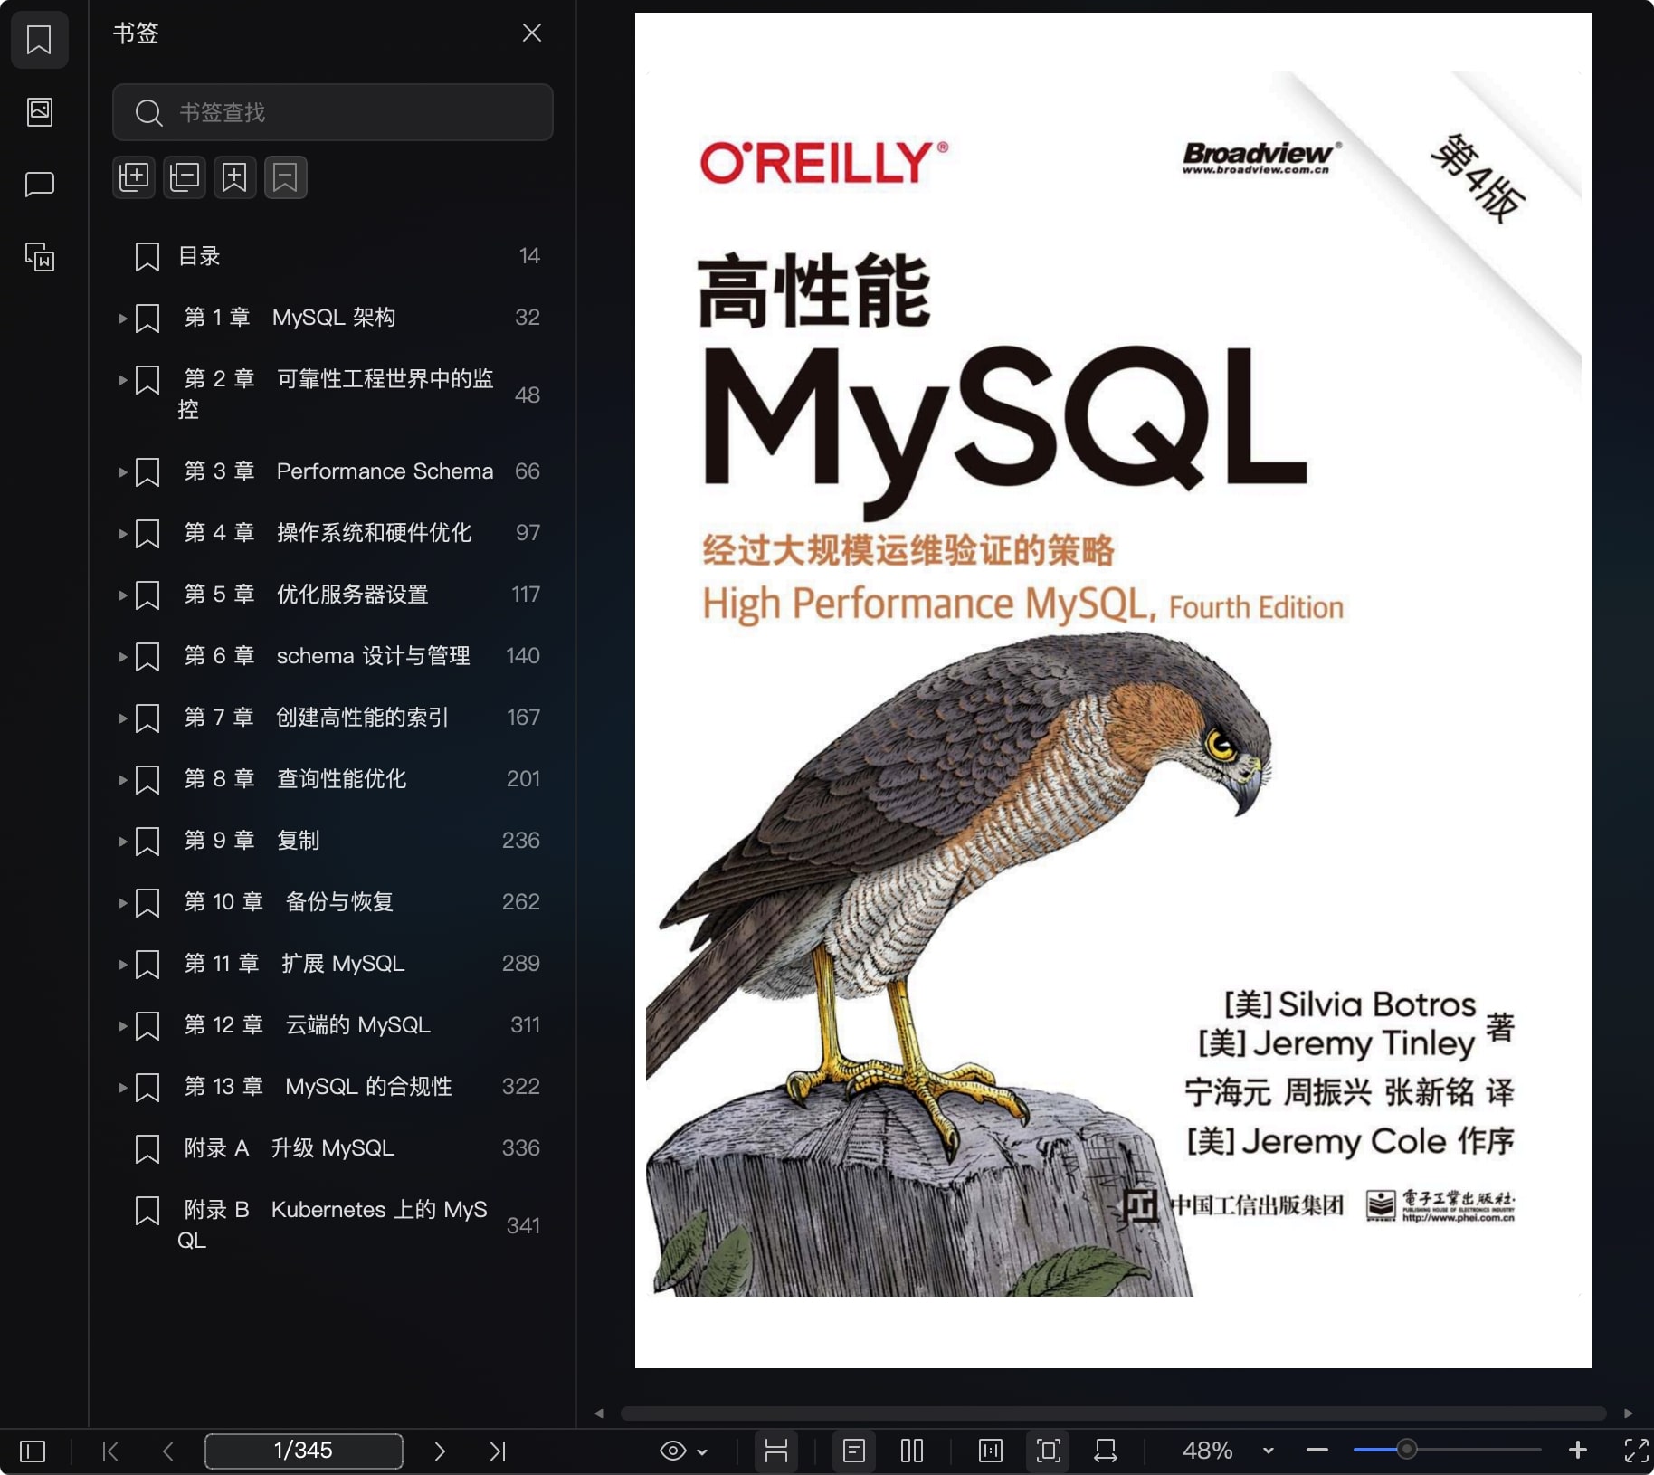Select two-page view
Viewport: 1654px width, 1475px height.
point(912,1451)
